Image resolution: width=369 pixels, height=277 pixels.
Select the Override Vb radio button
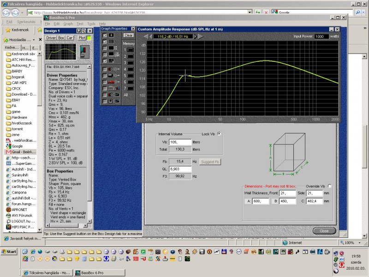point(329,186)
